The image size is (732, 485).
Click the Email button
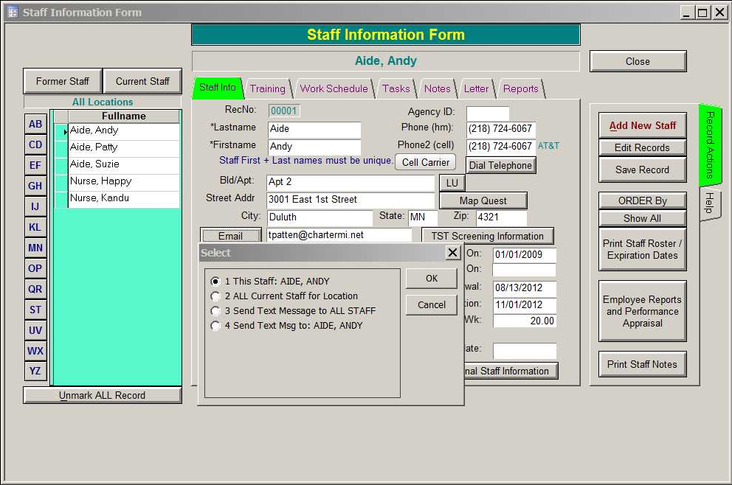(230, 234)
